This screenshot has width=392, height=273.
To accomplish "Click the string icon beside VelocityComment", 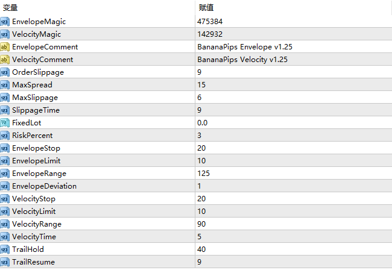I will pyautogui.click(x=5, y=60).
